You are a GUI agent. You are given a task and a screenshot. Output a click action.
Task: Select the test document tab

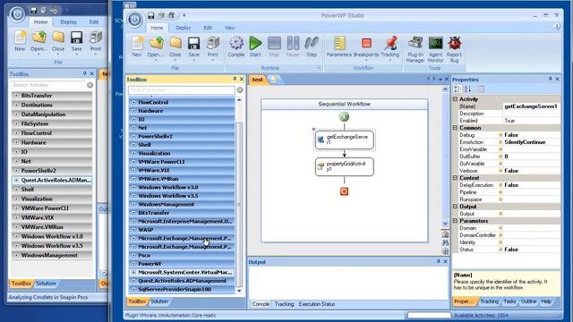[x=258, y=80]
